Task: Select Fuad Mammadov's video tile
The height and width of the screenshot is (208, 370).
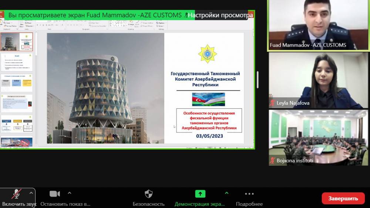Action: tap(318, 25)
